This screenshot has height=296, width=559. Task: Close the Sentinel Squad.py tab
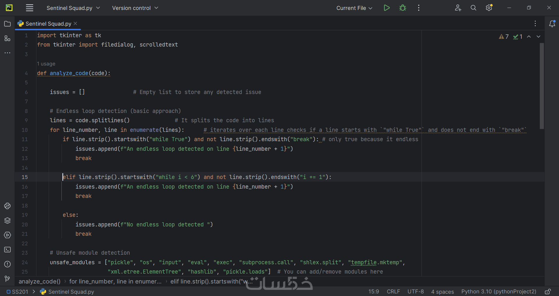tap(75, 23)
